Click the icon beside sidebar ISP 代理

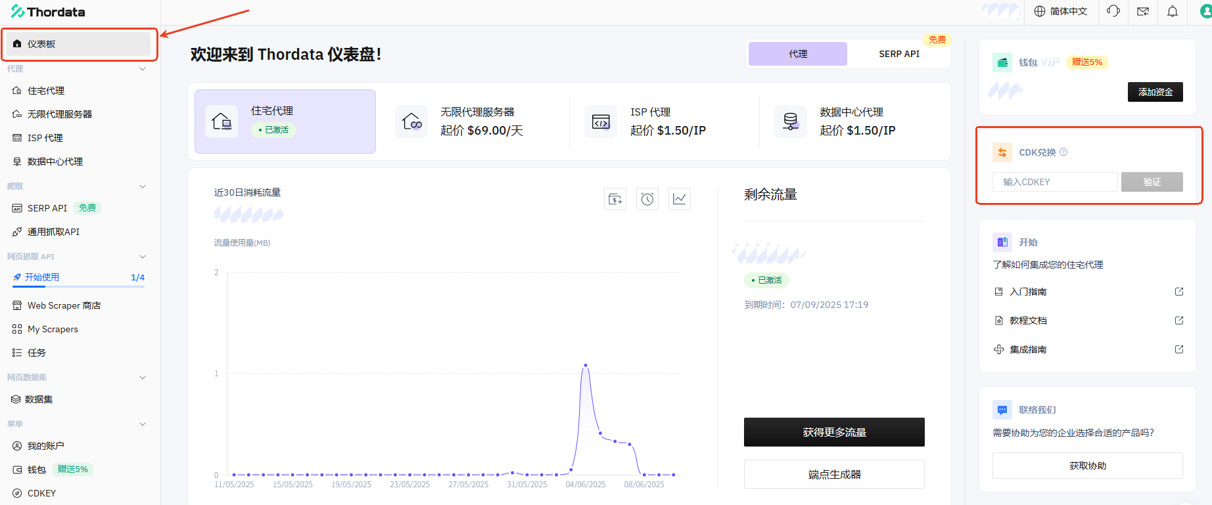pos(17,138)
